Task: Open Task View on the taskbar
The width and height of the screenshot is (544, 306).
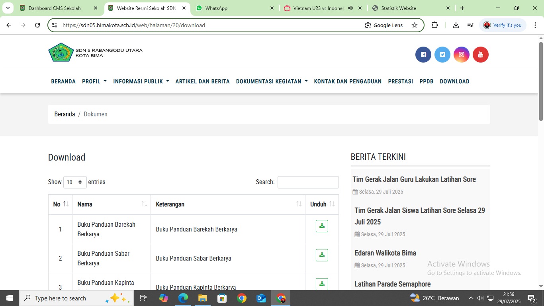Action: tap(143, 298)
